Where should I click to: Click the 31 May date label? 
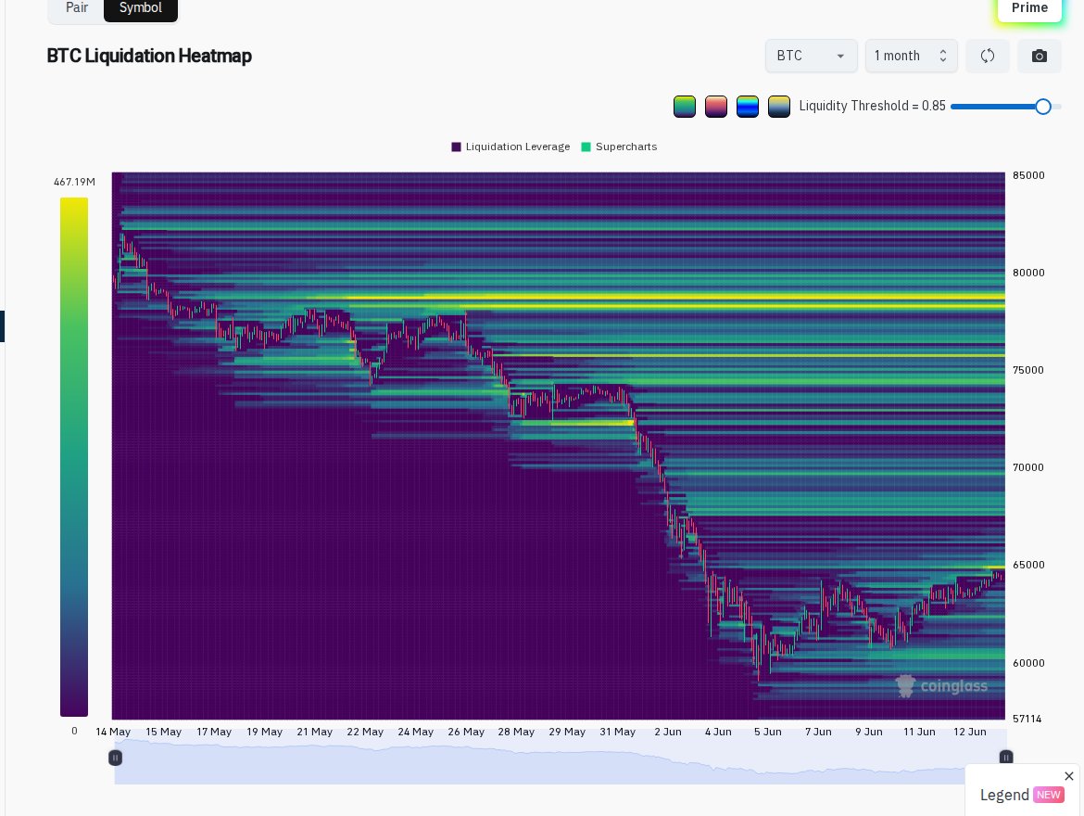[x=617, y=732]
